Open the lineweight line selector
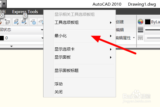This screenshot has width=160, height=107. (152, 30)
